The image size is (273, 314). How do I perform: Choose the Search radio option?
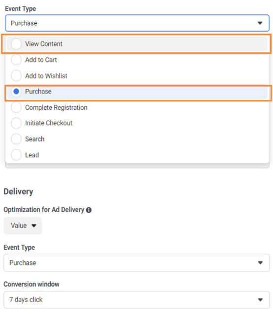16,139
